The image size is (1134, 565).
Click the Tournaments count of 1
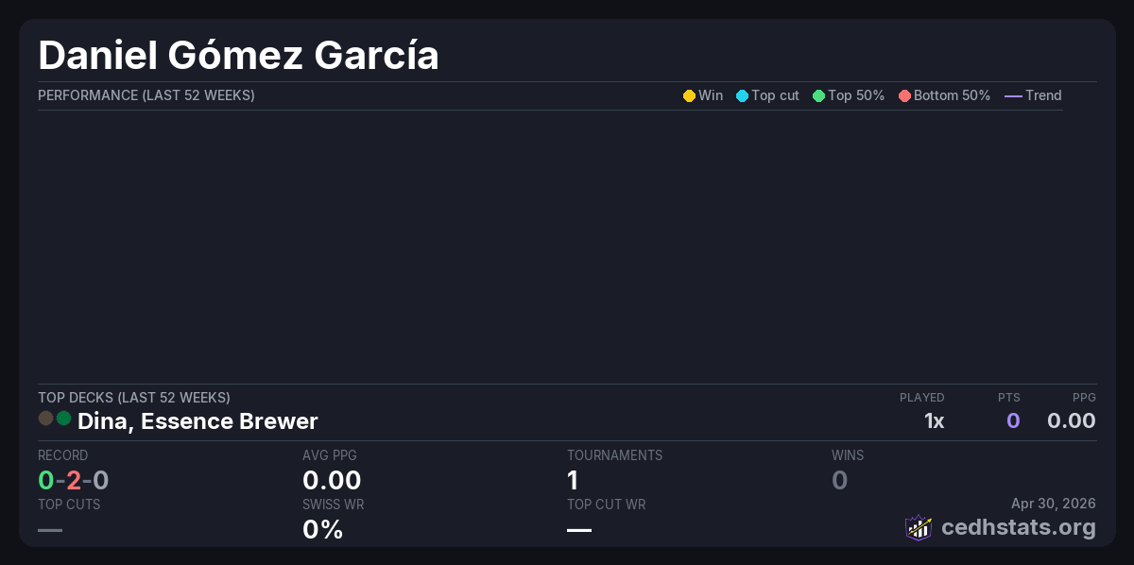point(573,480)
